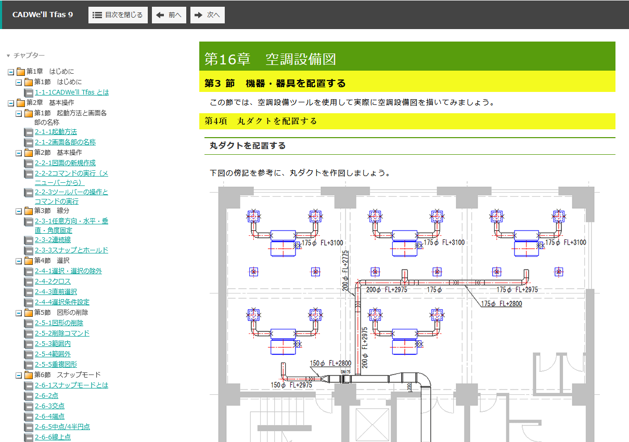Click page icon beside 2-6-3交点
The height and width of the screenshot is (442, 629).
pyautogui.click(x=28, y=406)
